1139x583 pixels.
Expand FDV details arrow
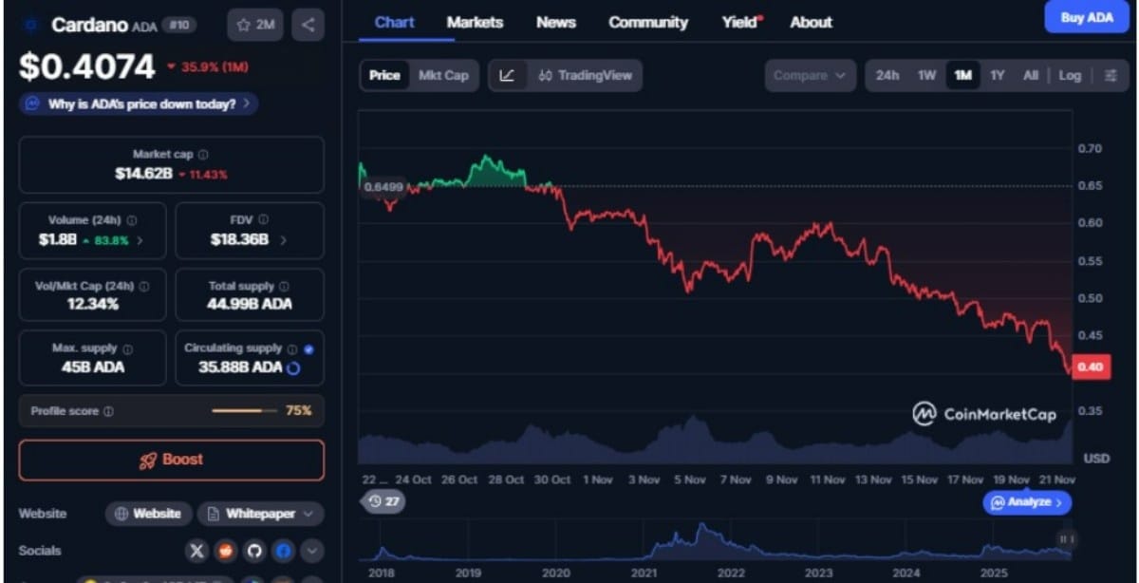[x=283, y=240]
